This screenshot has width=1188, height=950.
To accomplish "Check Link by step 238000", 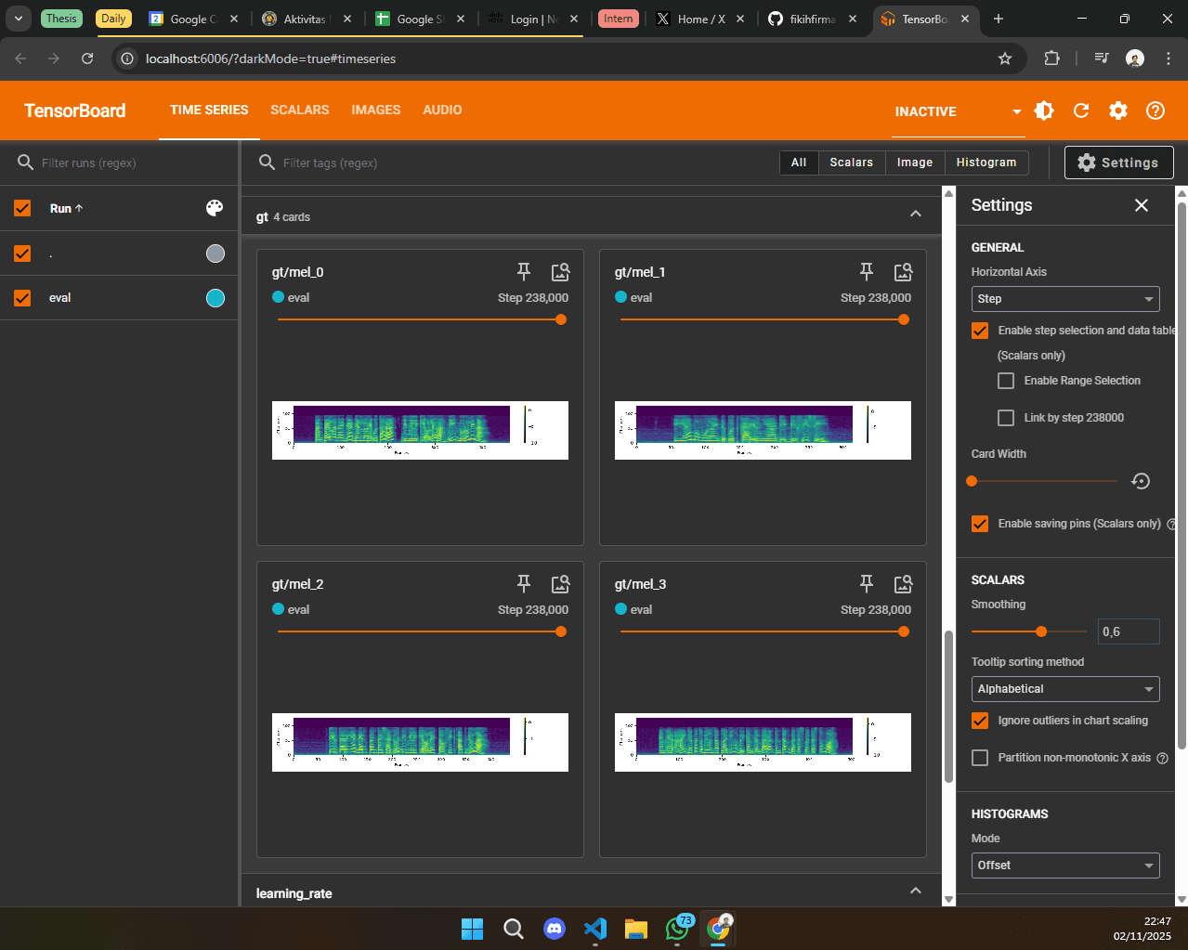I will coord(1006,418).
